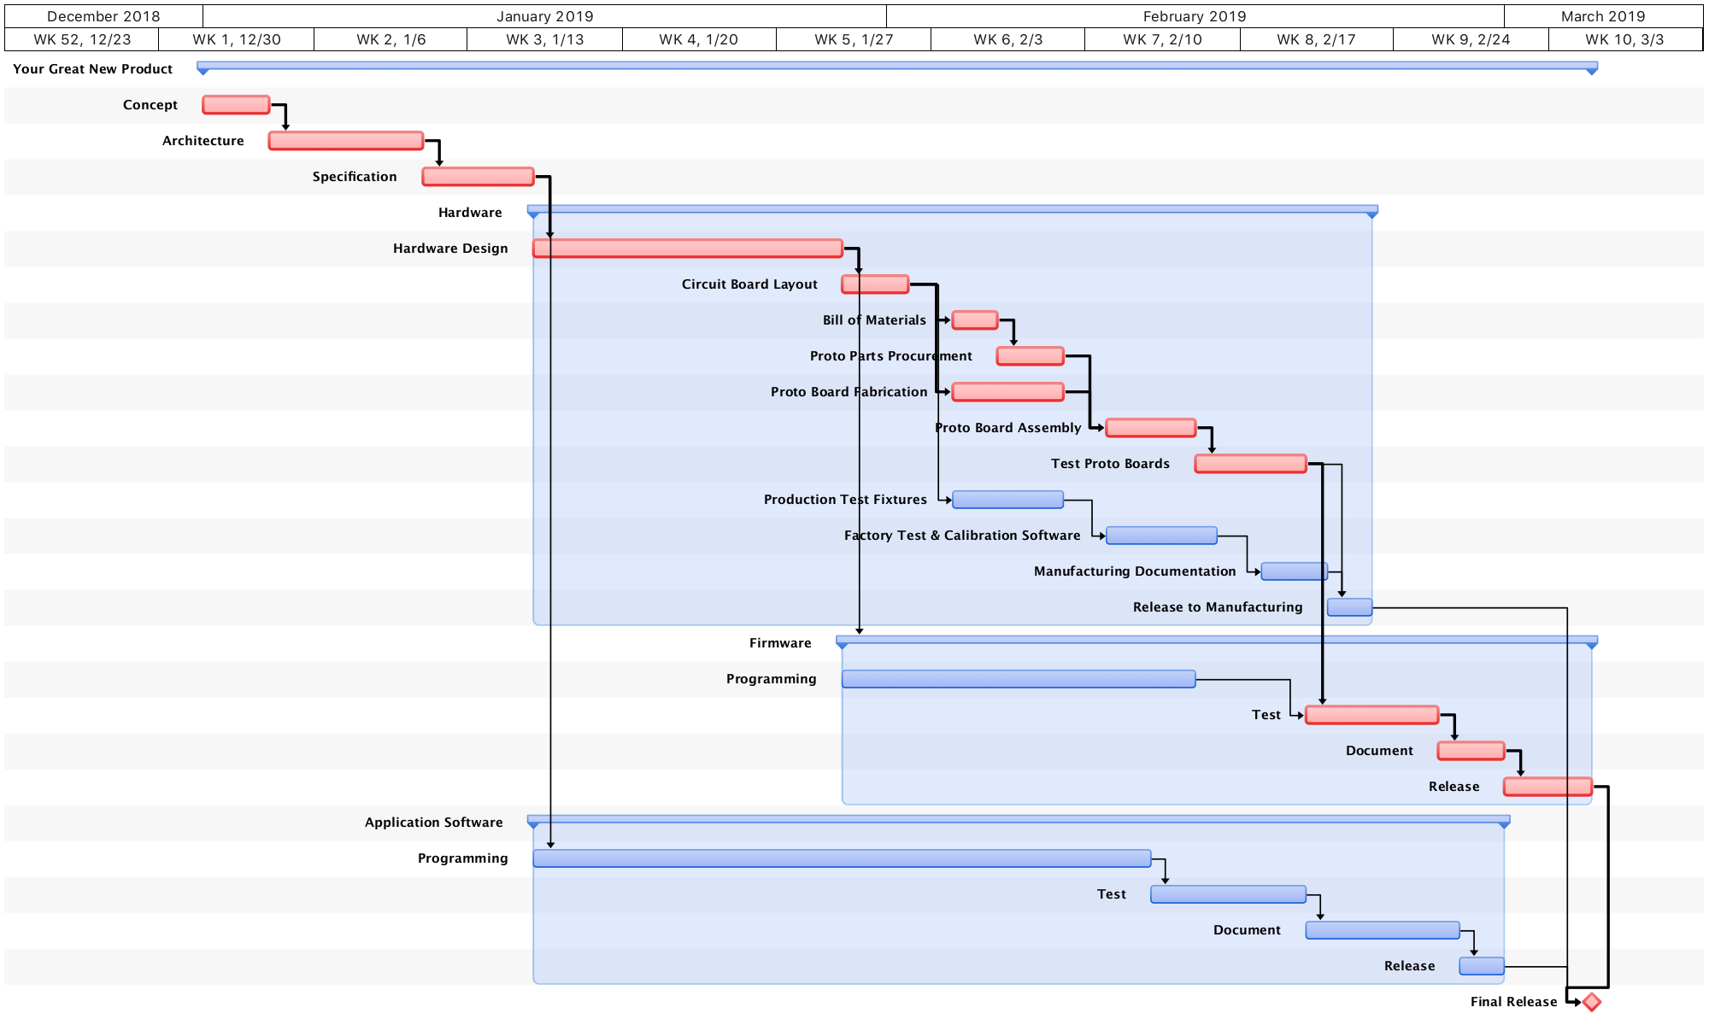Click the Hardware Design task label
Screen dimensions: 1709x1025
[450, 248]
